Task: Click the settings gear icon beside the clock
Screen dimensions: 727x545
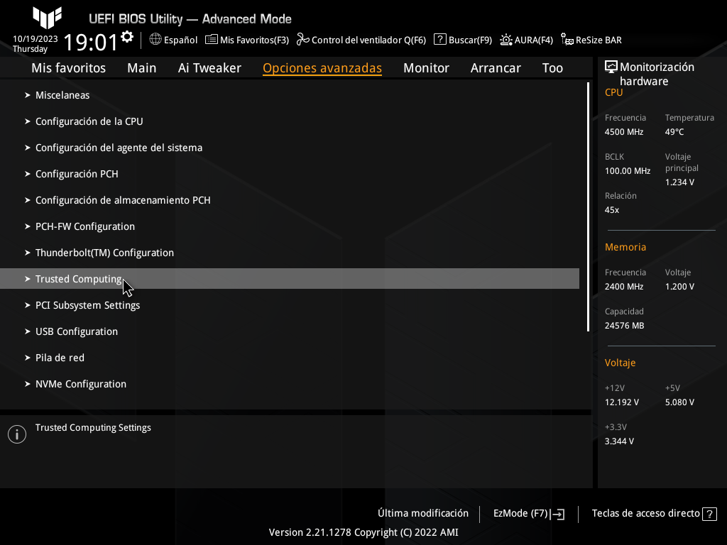Action: click(x=127, y=37)
